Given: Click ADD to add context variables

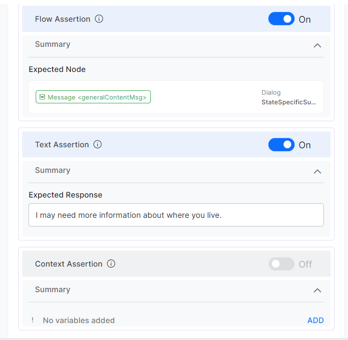Looking at the screenshot, I should coord(316,320).
